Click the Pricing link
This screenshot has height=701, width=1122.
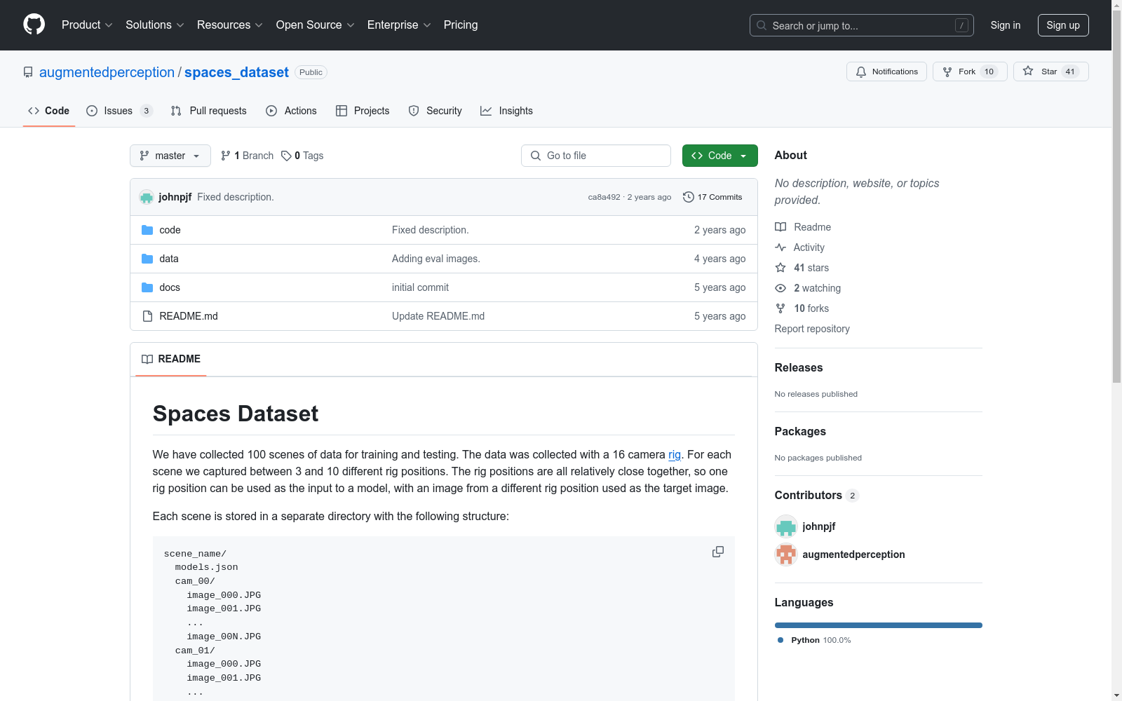pyautogui.click(x=461, y=25)
